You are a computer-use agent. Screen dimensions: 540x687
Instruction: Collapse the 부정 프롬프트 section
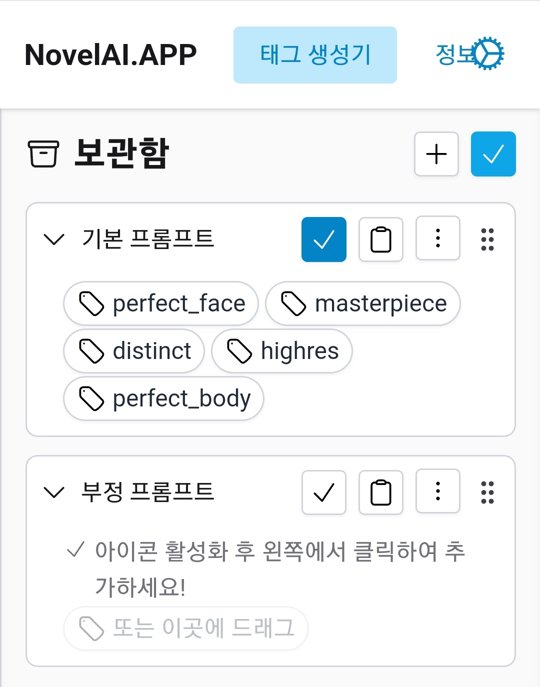point(54,492)
